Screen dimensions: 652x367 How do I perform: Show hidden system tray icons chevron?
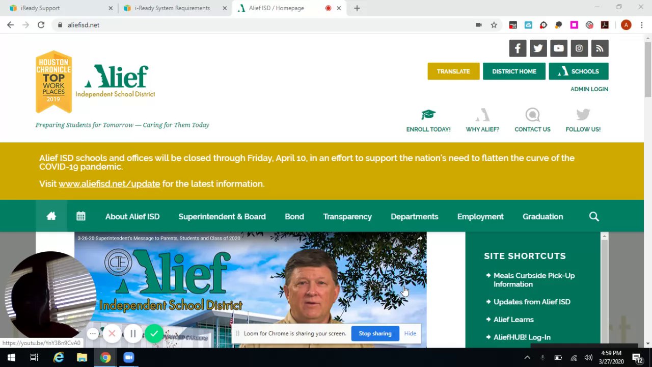[x=527, y=357]
